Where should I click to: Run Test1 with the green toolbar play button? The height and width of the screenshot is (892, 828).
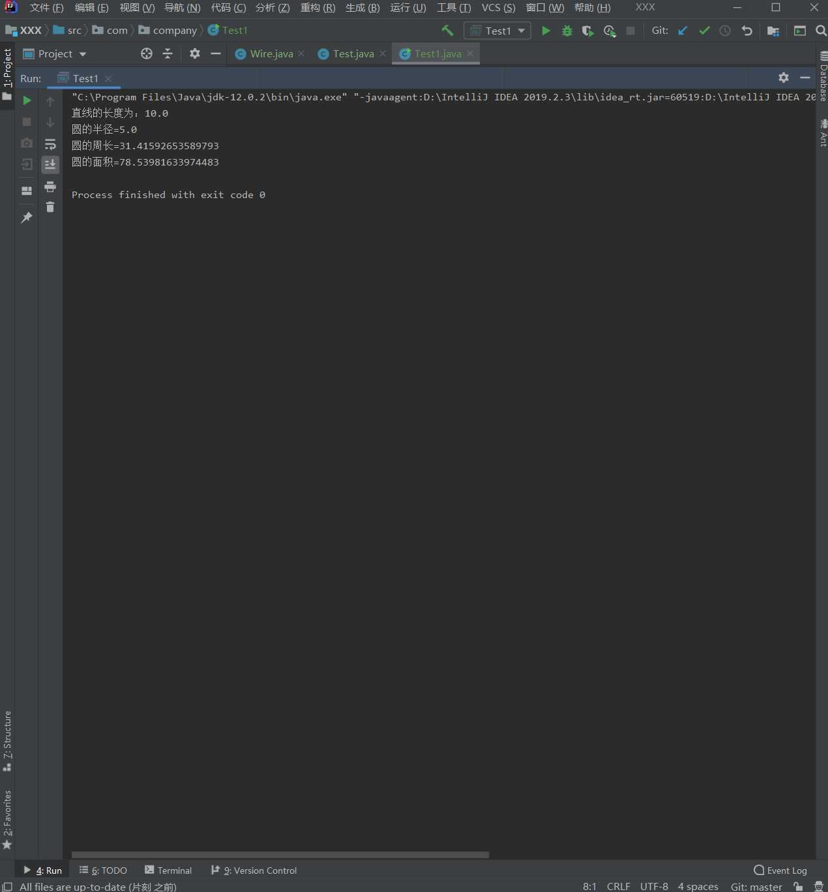click(546, 31)
